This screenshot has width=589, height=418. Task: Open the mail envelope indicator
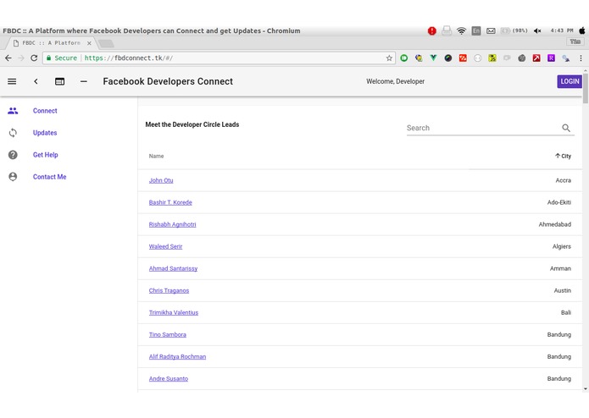tap(491, 30)
